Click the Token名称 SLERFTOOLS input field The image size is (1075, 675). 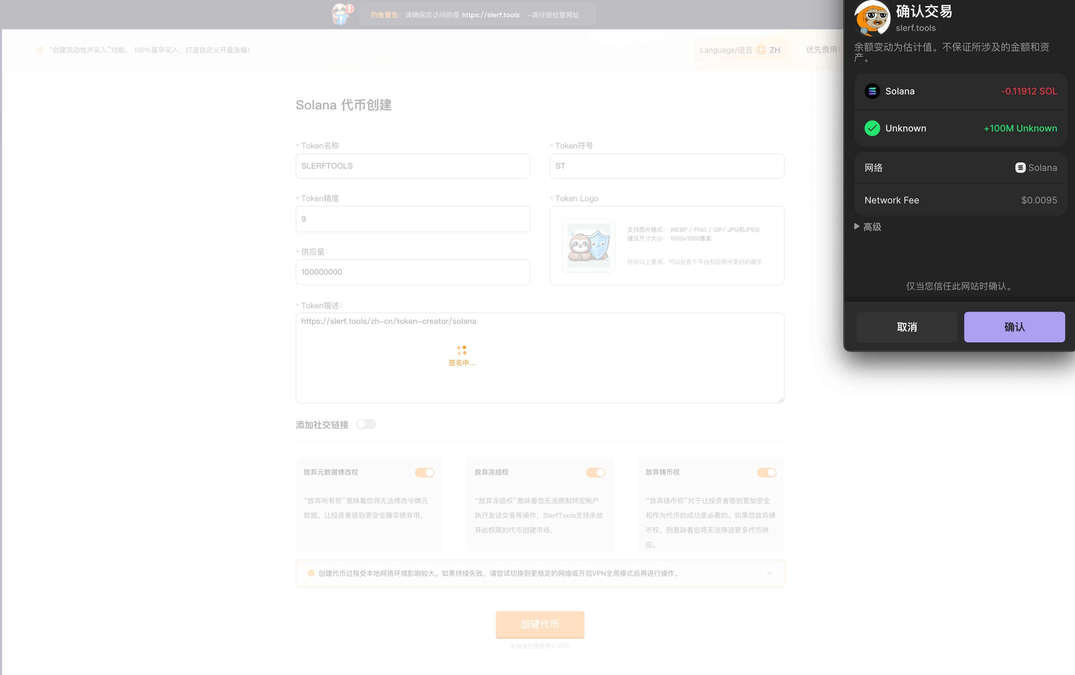[x=412, y=166]
